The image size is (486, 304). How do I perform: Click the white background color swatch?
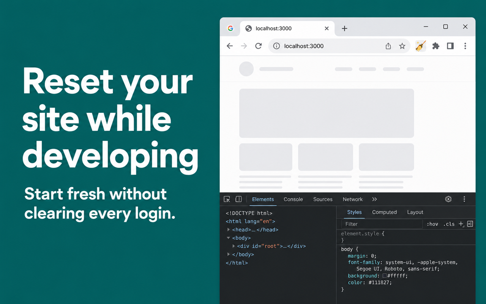pos(385,276)
